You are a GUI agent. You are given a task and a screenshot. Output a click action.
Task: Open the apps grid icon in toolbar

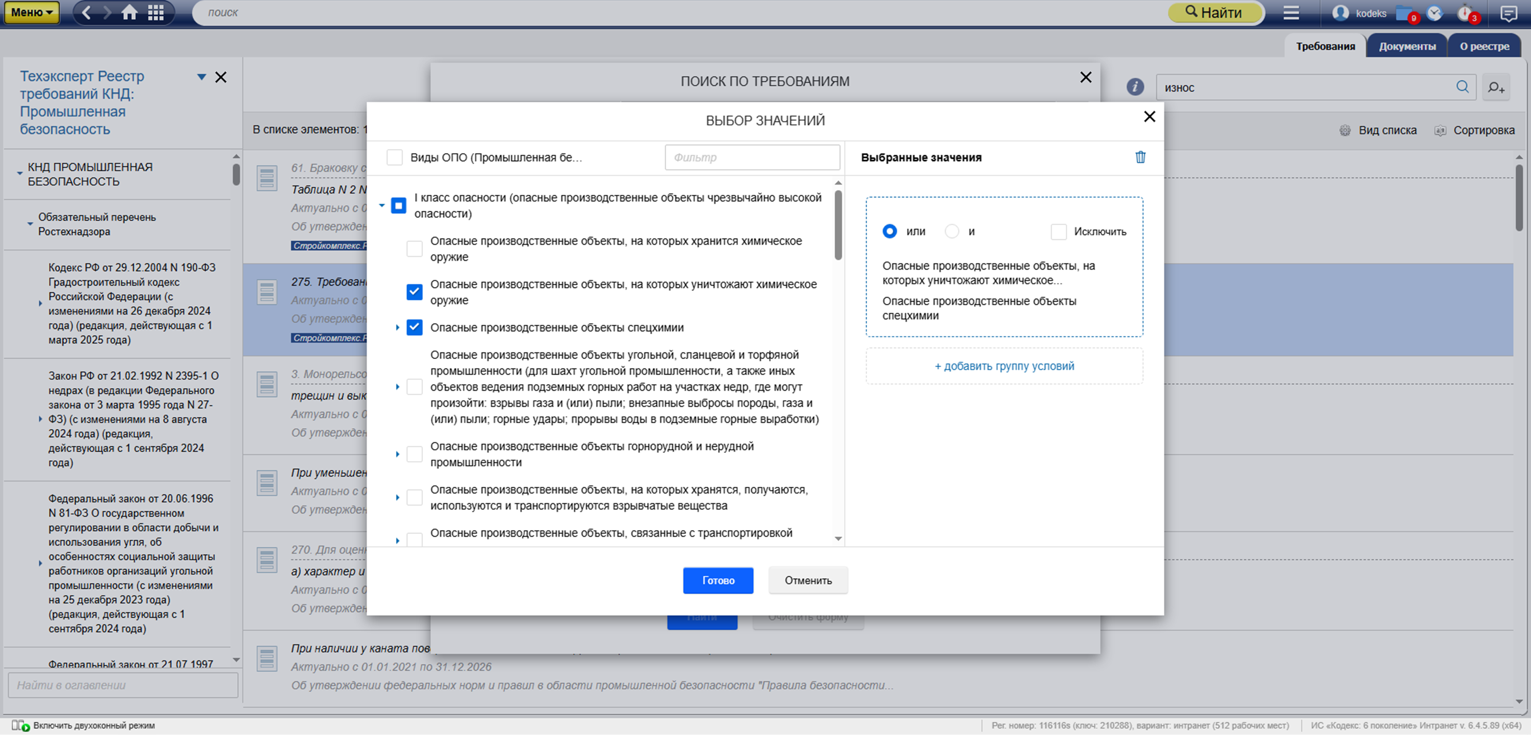[x=156, y=12]
